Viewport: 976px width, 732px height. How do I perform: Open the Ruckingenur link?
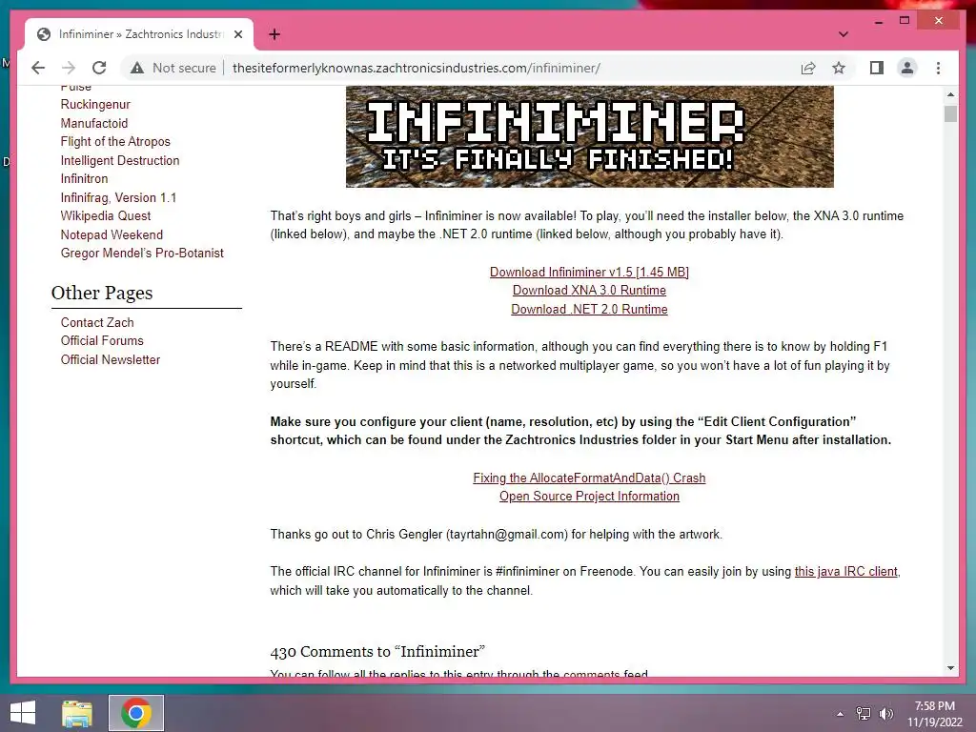tap(95, 105)
